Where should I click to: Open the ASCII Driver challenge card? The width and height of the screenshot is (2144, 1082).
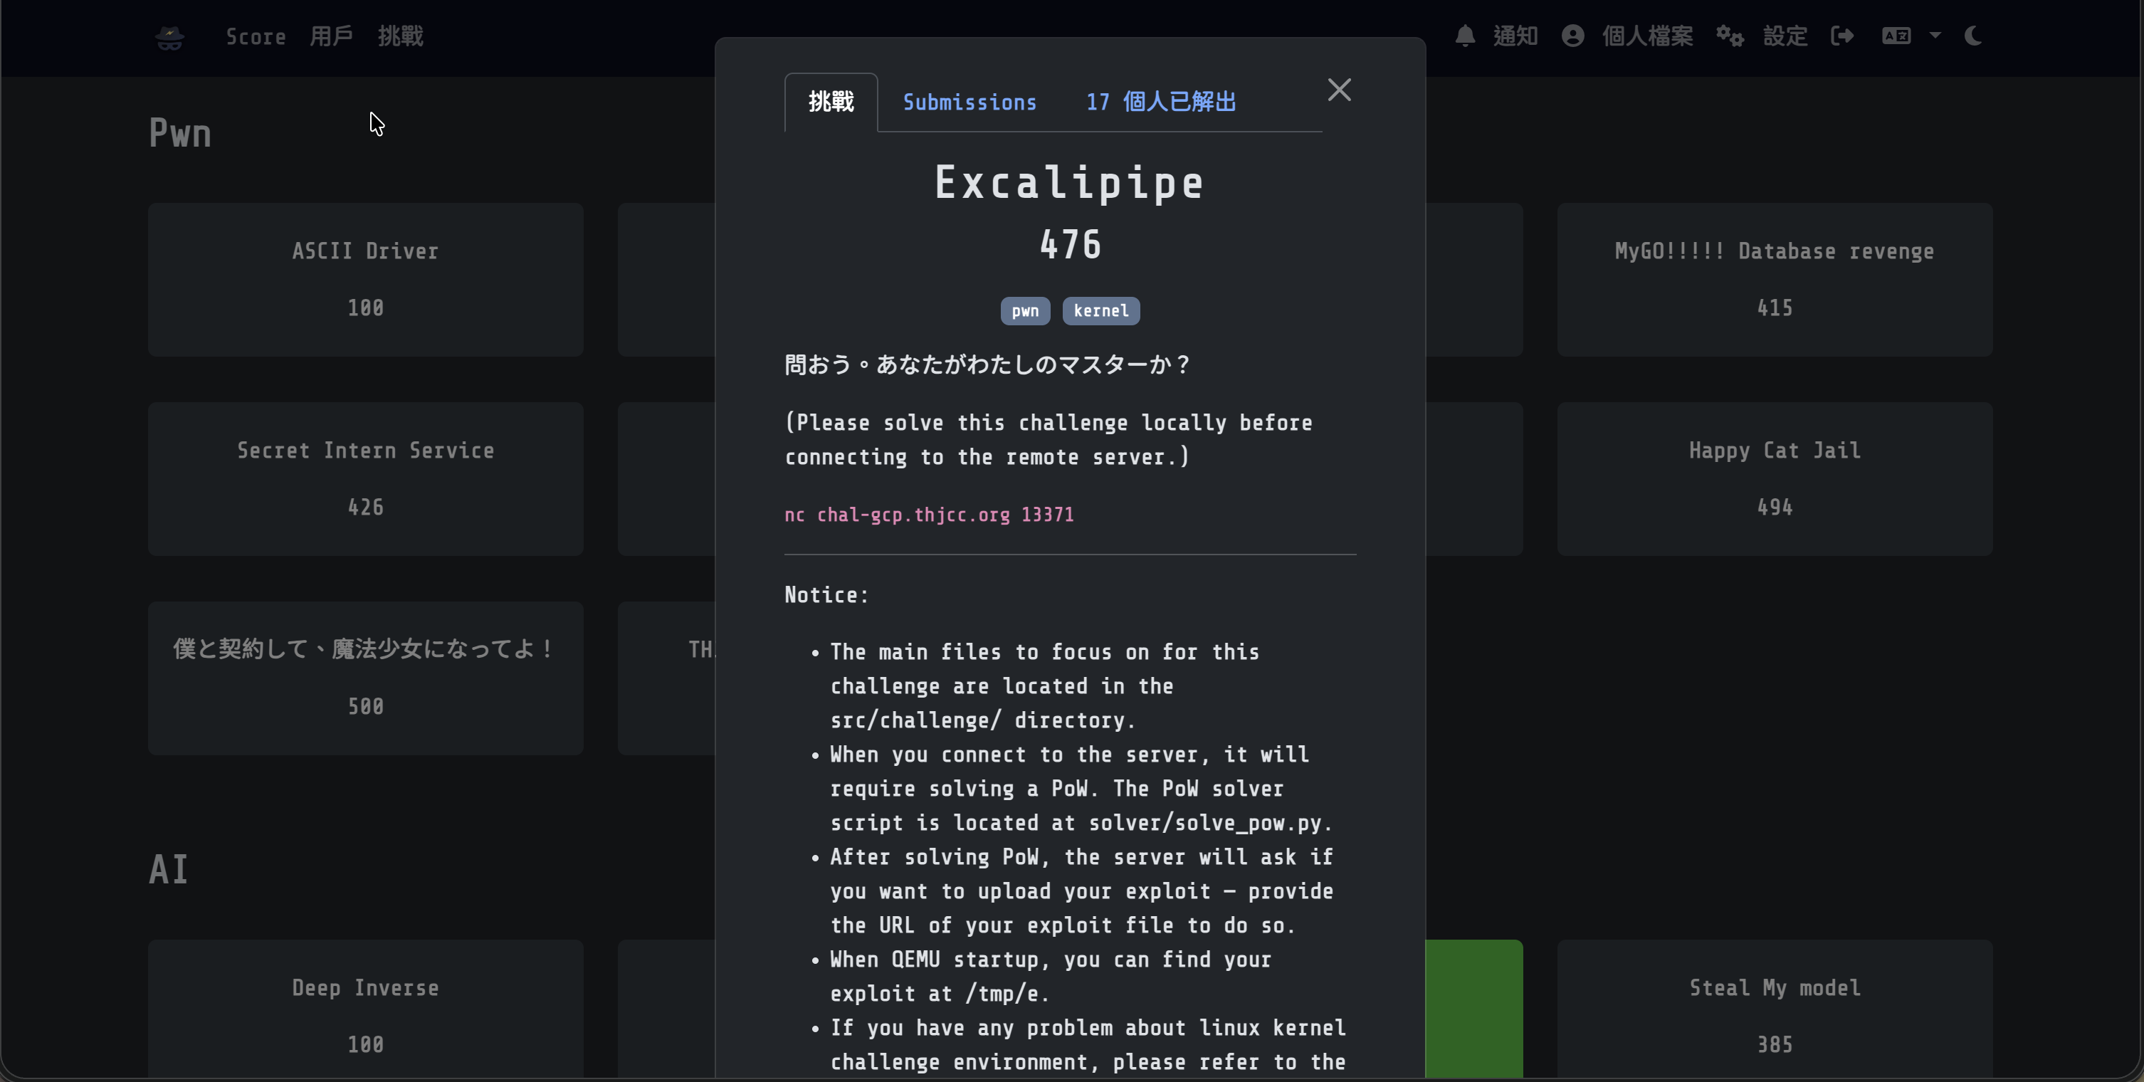point(365,280)
